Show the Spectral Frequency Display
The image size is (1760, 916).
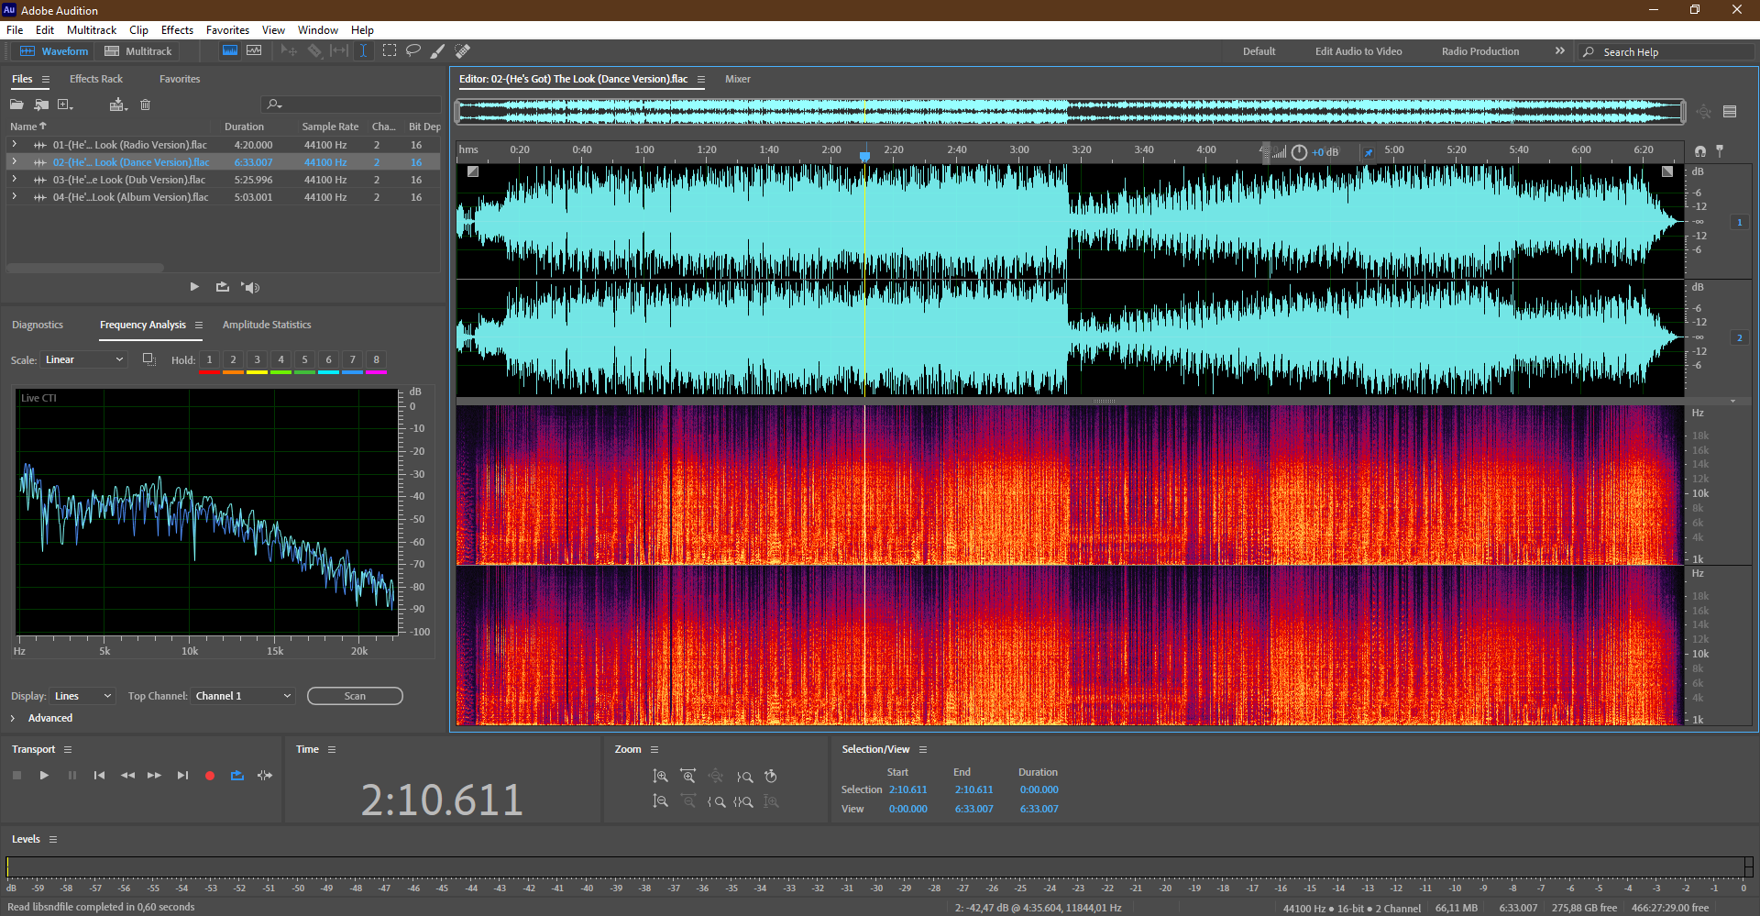pos(230,51)
